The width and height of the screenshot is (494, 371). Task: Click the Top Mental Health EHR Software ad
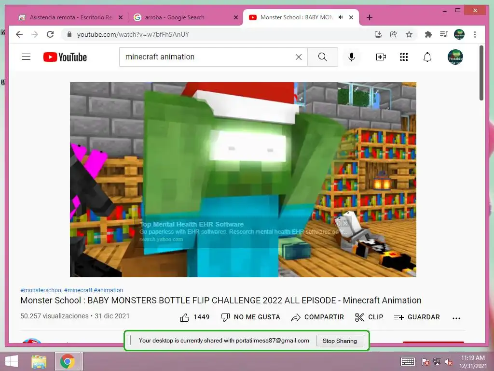point(192,224)
